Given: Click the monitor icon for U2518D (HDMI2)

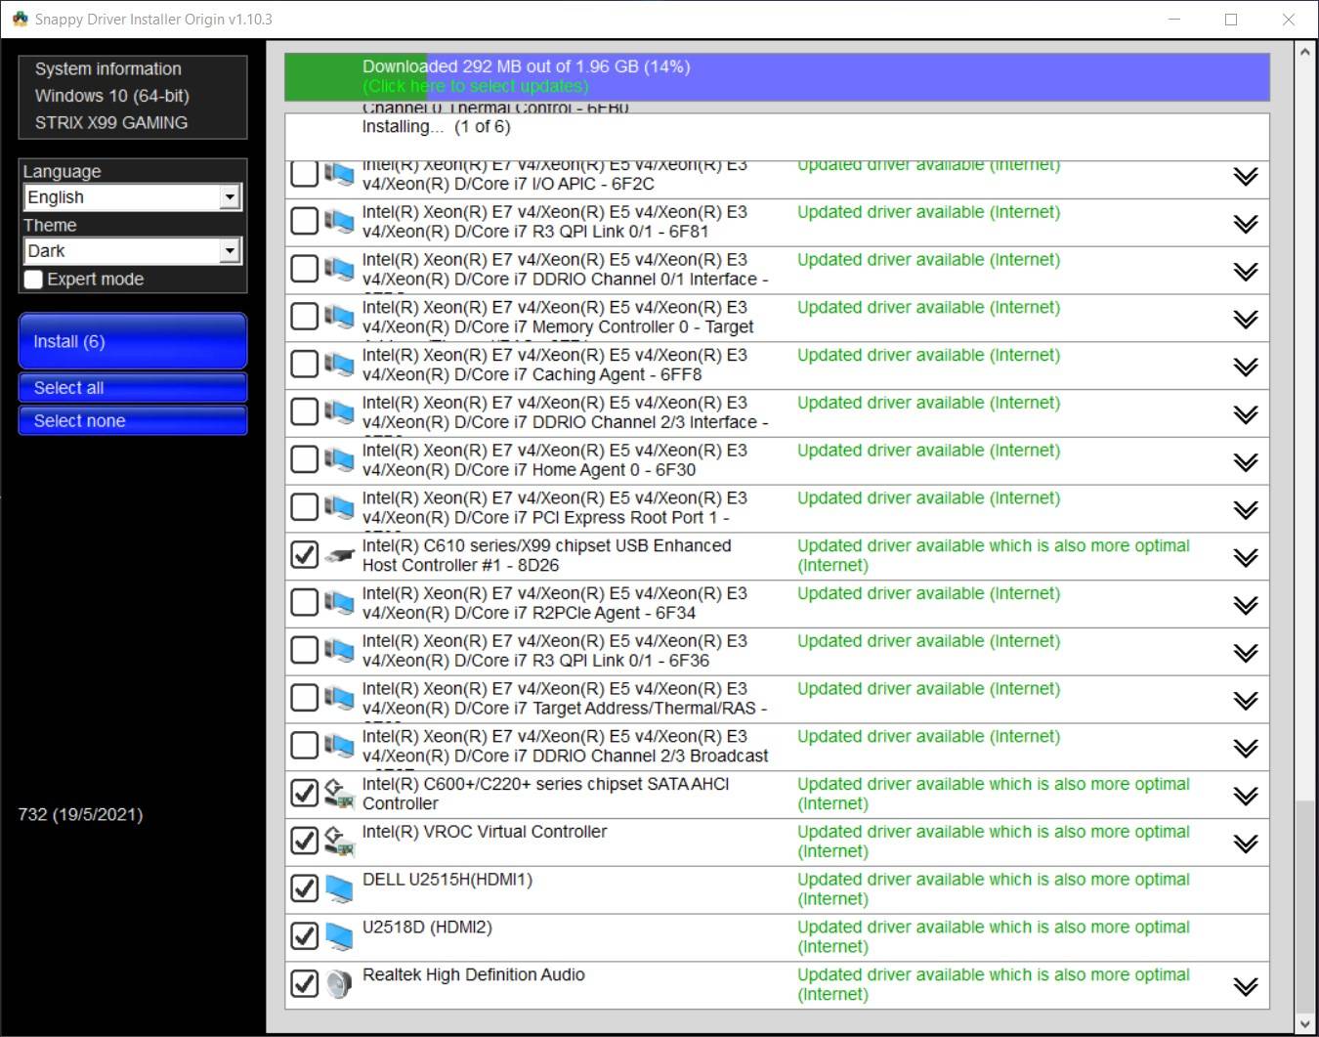Looking at the screenshot, I should coord(339,935).
